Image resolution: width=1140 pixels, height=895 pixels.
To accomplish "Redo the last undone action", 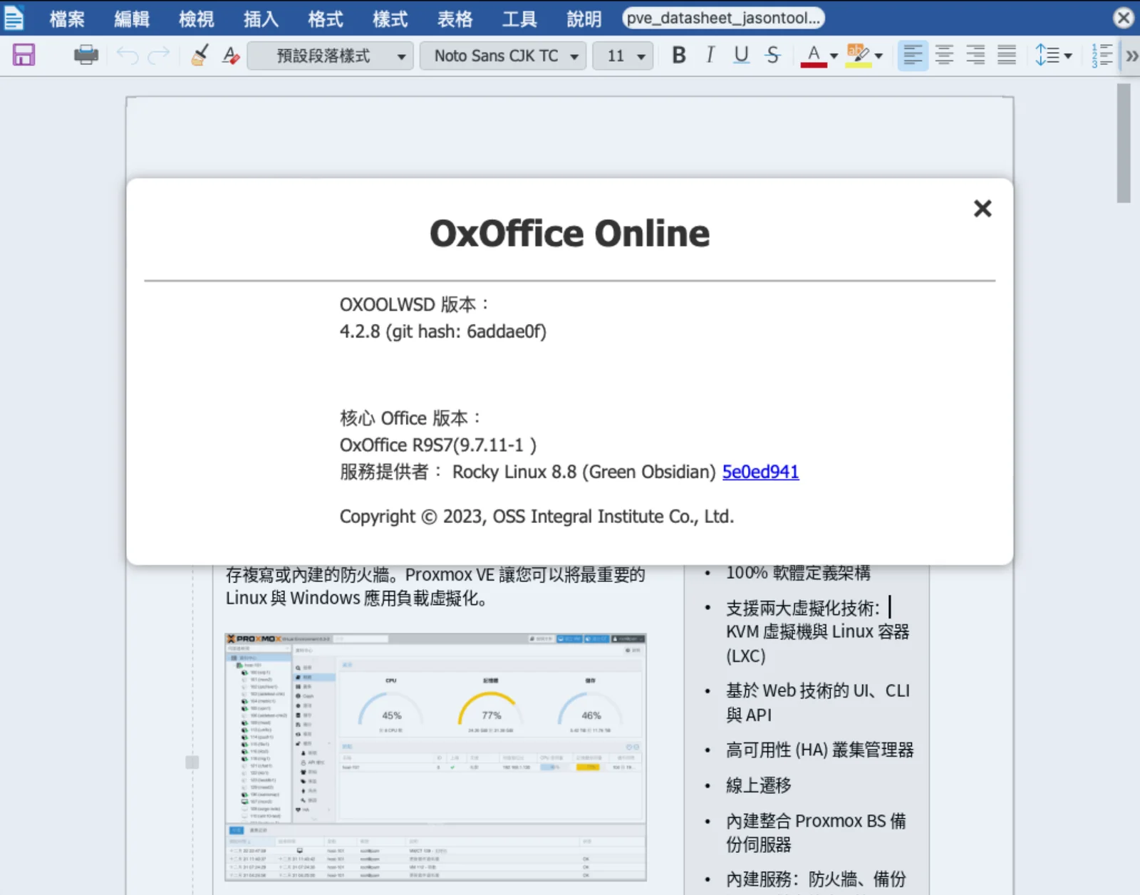I will pyautogui.click(x=159, y=55).
